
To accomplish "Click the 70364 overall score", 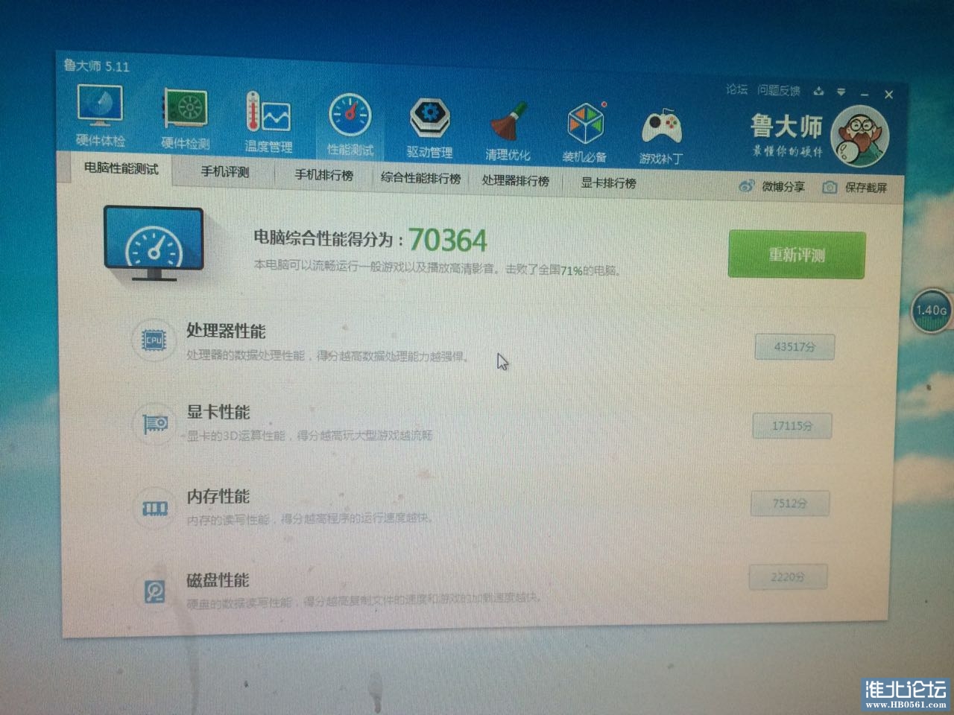I will pyautogui.click(x=448, y=240).
